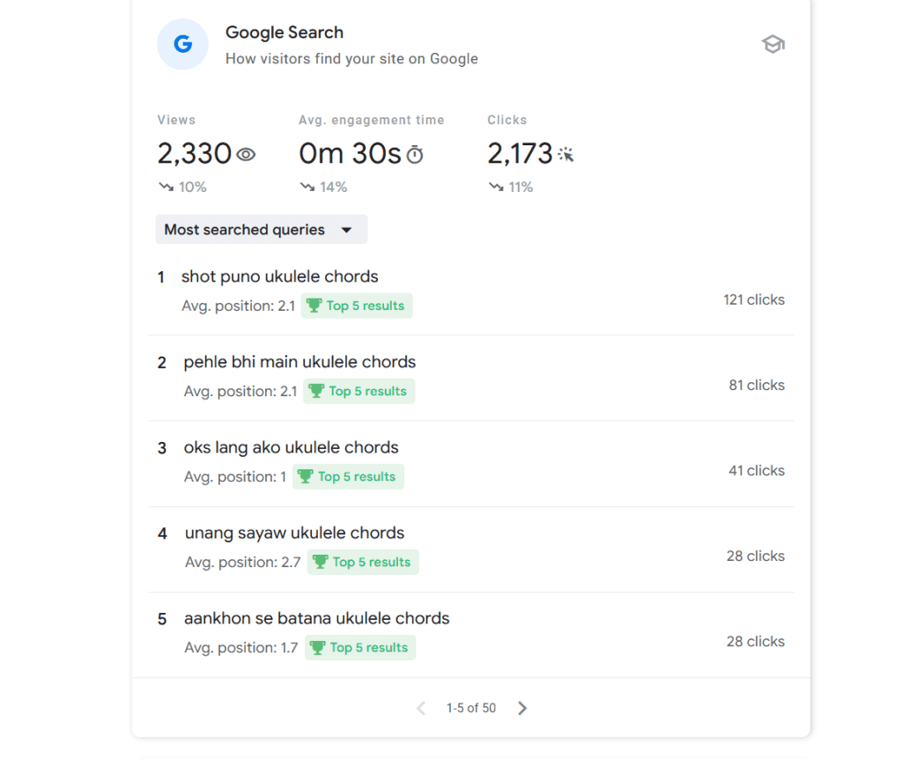Go to previous page of queries
The height and width of the screenshot is (759, 902).
(x=421, y=708)
